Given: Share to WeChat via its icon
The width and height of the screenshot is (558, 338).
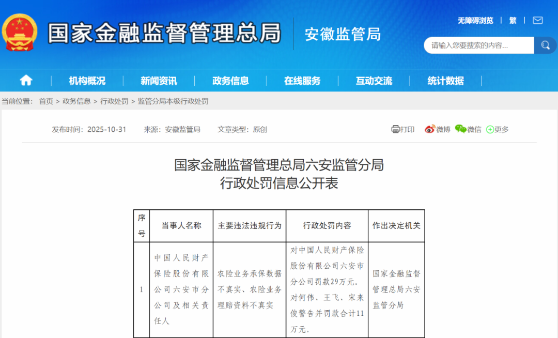Looking at the screenshot, I should pos(460,129).
